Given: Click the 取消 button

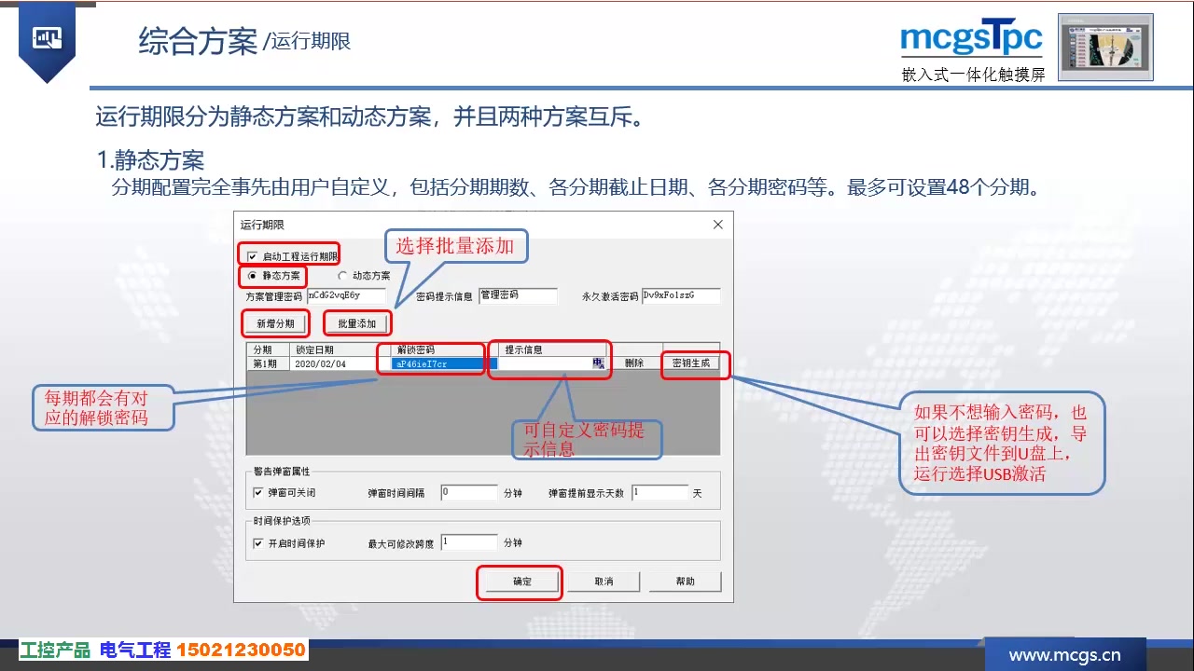Looking at the screenshot, I should pos(604,582).
